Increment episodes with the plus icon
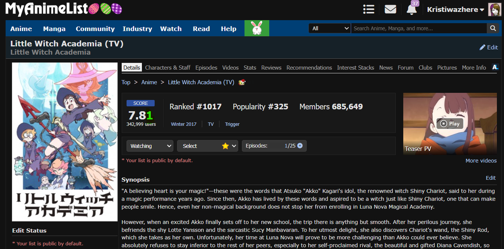This screenshot has height=249, width=504. [x=300, y=146]
